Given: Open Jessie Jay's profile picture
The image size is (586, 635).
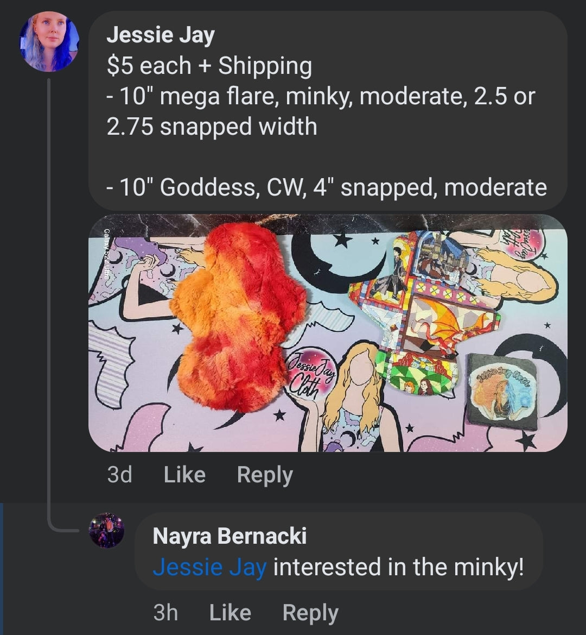Looking at the screenshot, I should 49,42.
